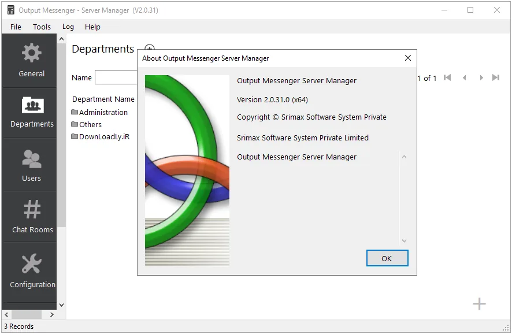Click the large plus add icon
Viewport: 512px width, 334px height.
click(479, 303)
